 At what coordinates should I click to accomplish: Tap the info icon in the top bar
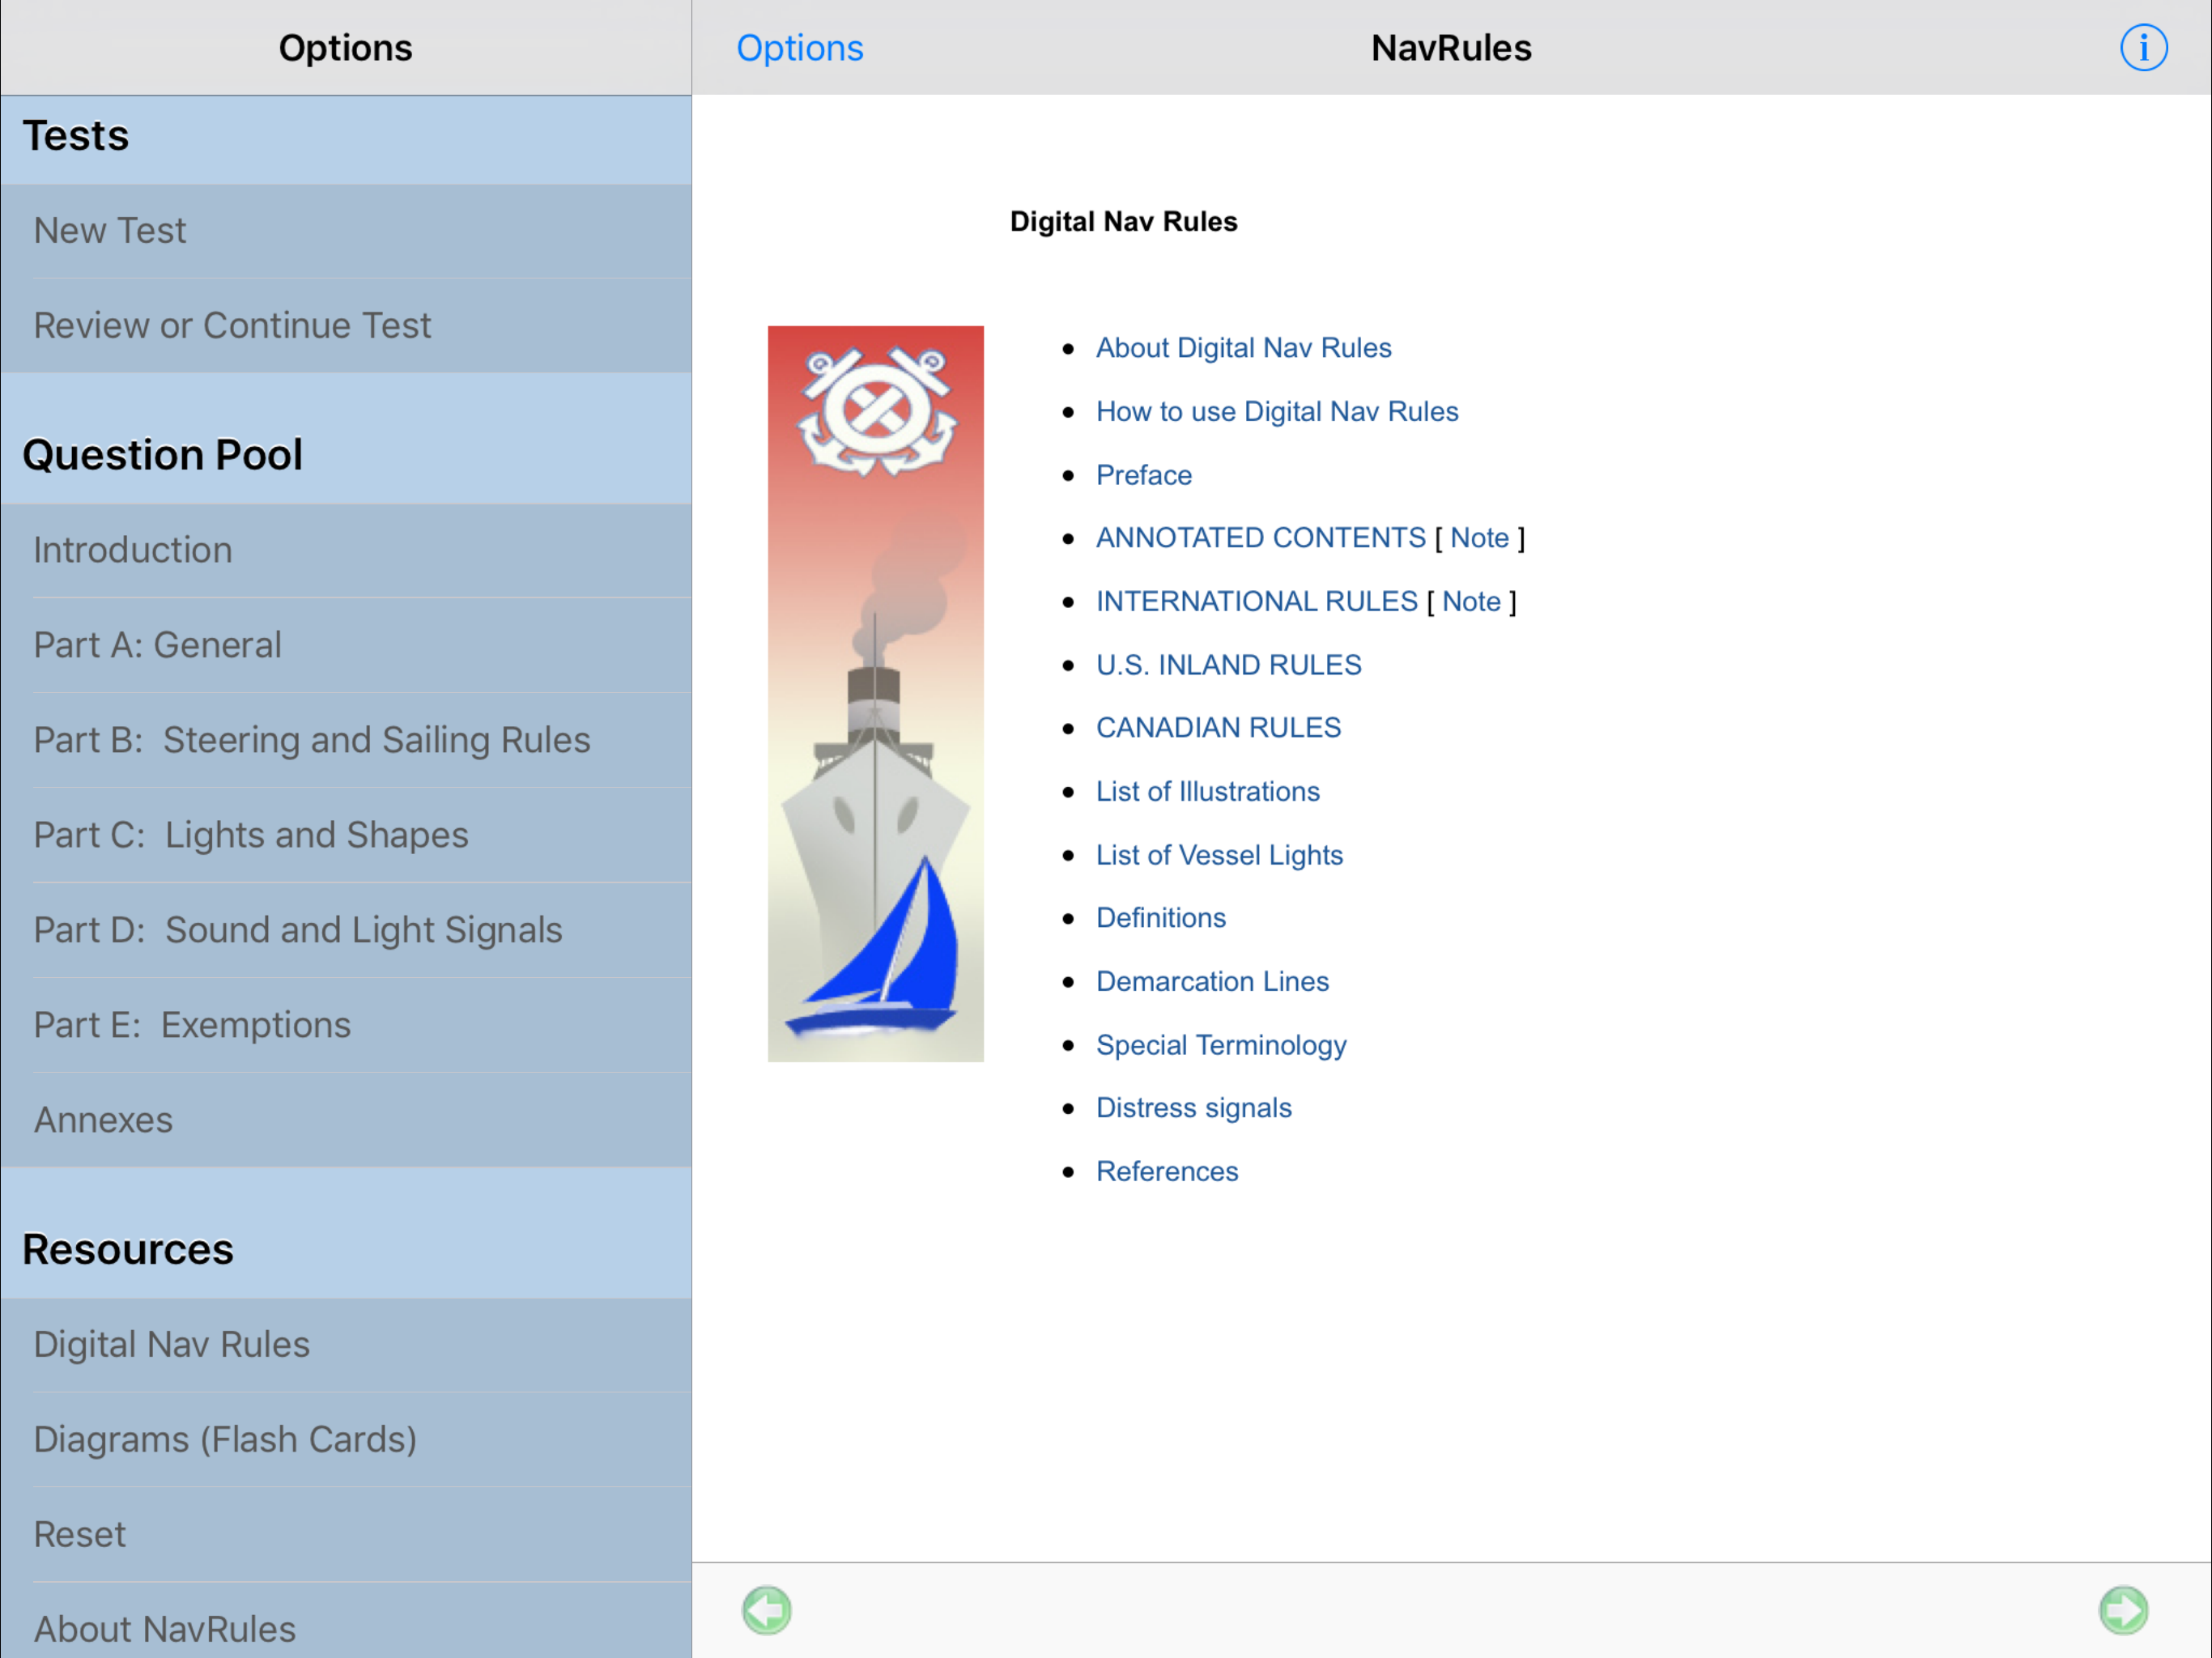(2143, 47)
